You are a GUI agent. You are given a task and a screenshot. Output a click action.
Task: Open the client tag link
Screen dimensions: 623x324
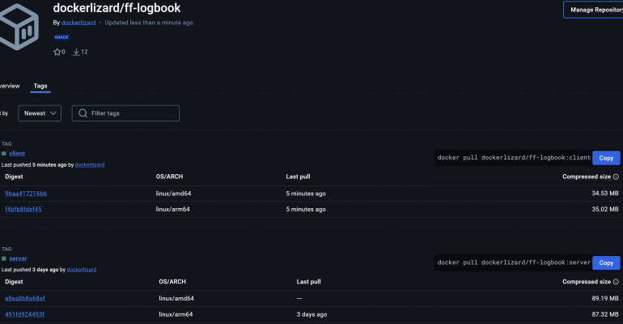(x=17, y=153)
